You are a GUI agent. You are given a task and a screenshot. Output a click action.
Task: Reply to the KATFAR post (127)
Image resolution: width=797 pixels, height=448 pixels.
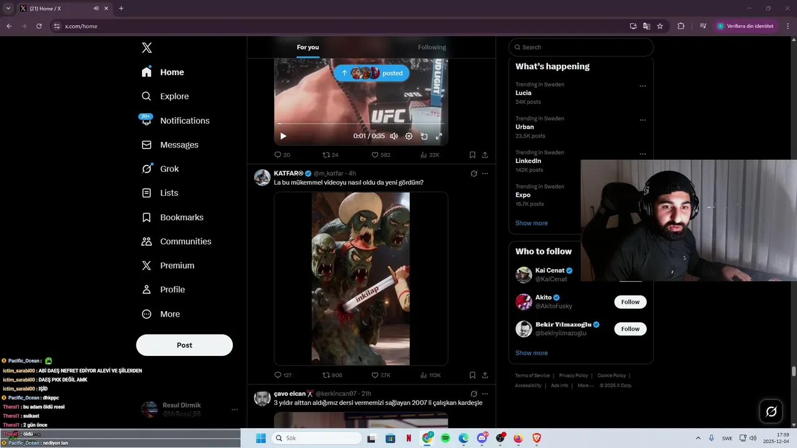pyautogui.click(x=283, y=375)
